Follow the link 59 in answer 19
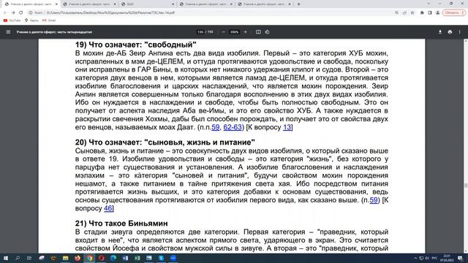 (x=215, y=127)
